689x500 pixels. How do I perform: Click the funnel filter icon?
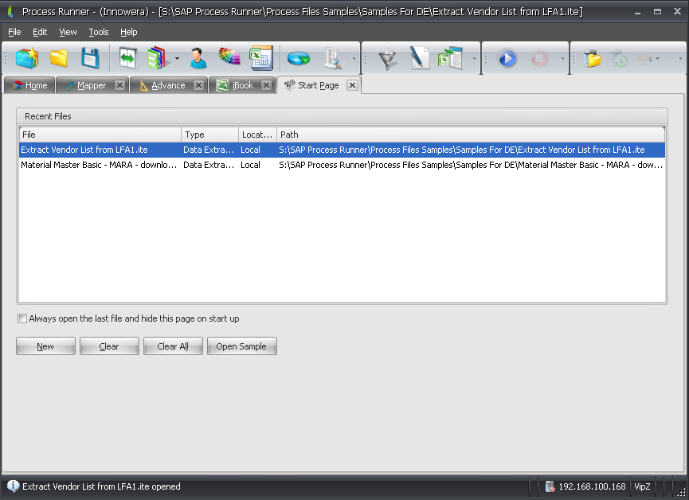click(388, 59)
